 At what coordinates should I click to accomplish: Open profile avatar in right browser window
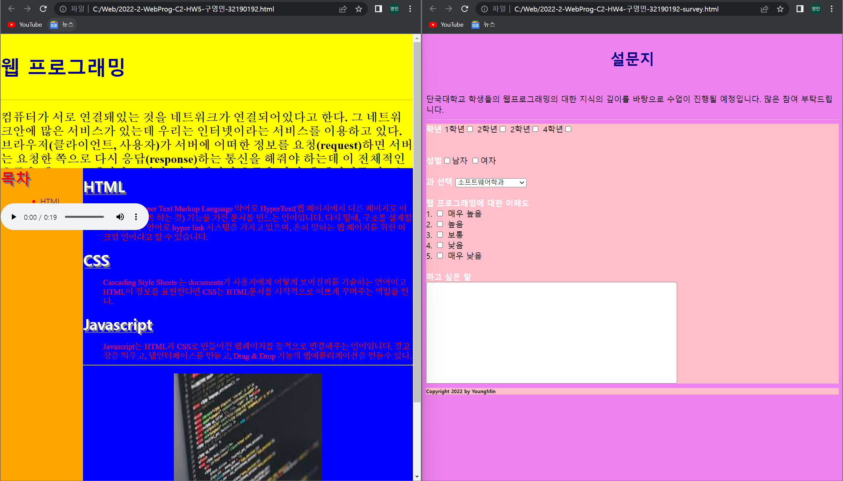(816, 9)
